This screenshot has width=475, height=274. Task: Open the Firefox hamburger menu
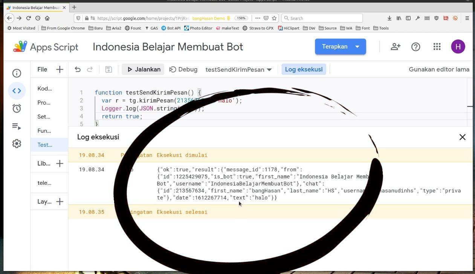[x=467, y=18]
